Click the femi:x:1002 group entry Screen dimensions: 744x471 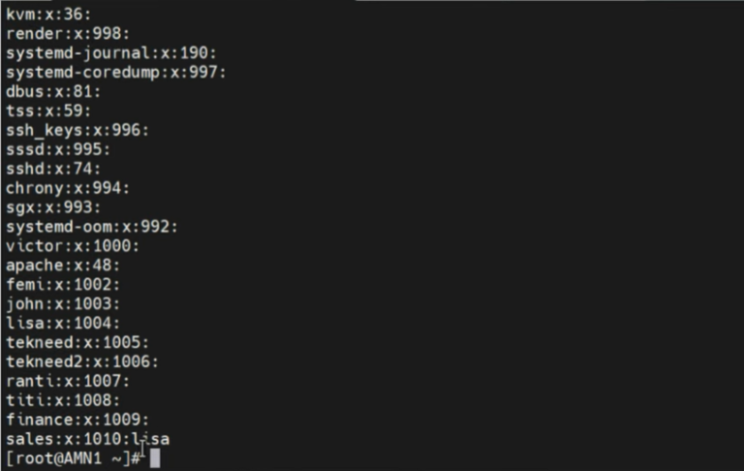63,284
